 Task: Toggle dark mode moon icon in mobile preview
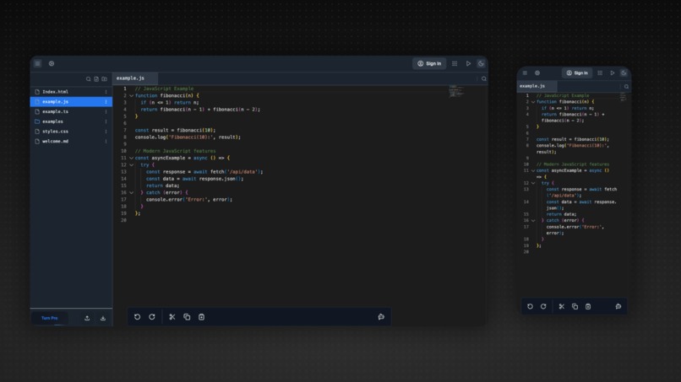[624, 73]
